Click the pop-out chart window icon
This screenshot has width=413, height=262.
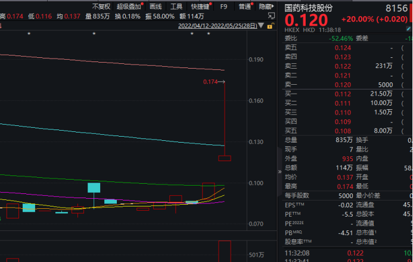point(271,16)
